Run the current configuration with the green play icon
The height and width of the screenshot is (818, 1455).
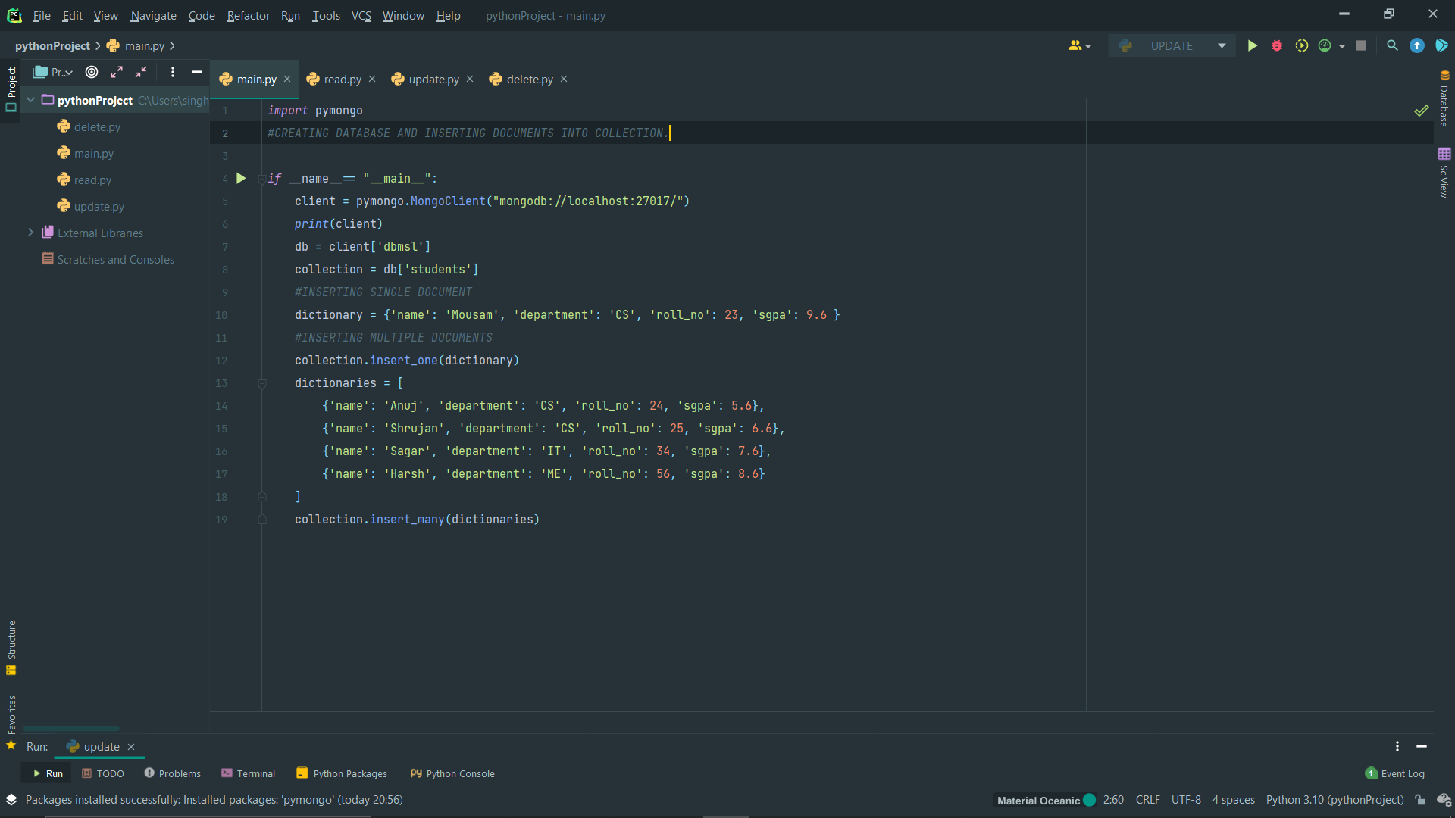coord(1252,45)
